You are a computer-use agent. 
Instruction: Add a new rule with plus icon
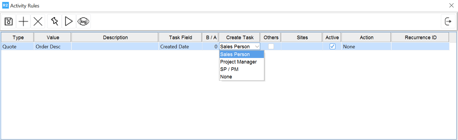click(24, 21)
